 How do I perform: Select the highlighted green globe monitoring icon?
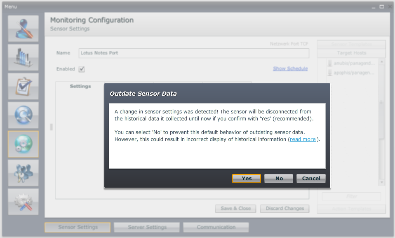(24, 144)
